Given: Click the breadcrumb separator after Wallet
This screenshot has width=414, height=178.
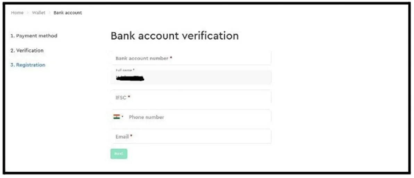Looking at the screenshot, I should tap(49, 13).
